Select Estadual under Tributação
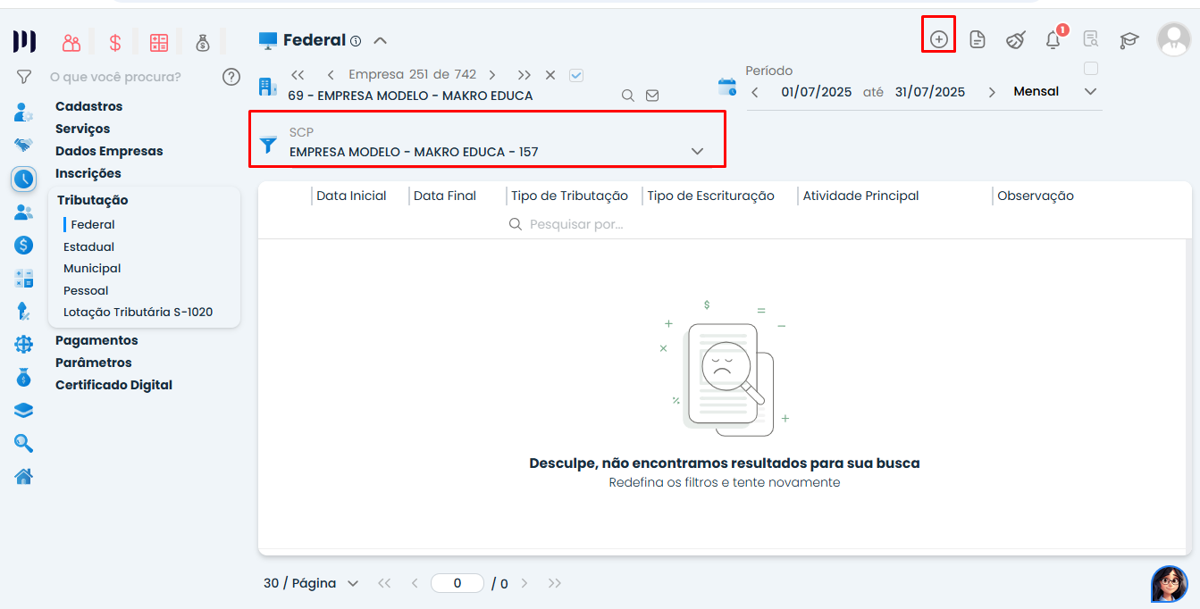Viewport: 1200px width, 609px height. tap(89, 246)
